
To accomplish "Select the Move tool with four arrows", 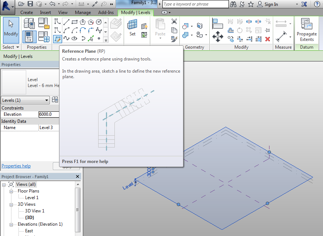I will click(x=217, y=36).
